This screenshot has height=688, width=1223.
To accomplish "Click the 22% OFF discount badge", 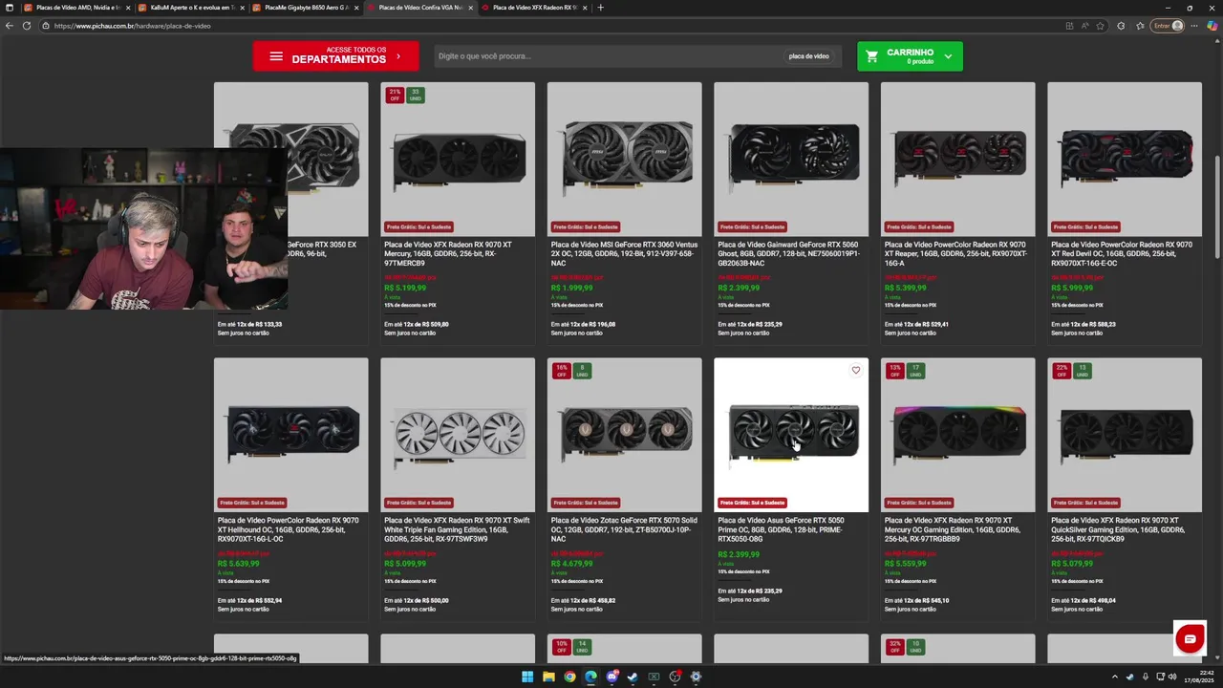I will [1062, 371].
